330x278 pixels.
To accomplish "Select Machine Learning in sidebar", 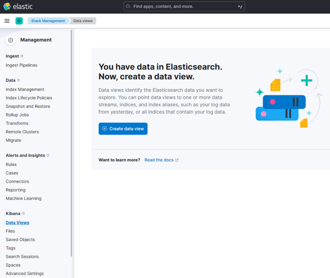I will 24,199.
